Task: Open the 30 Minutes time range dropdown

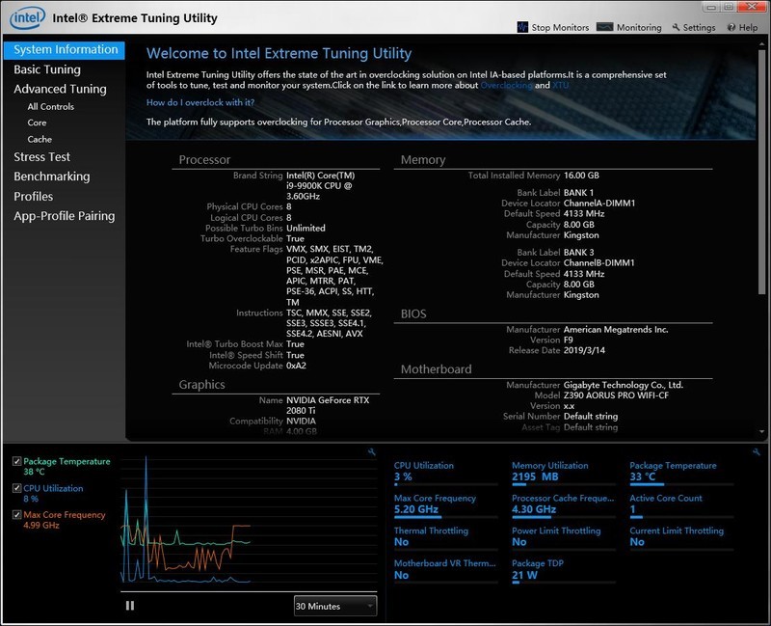Action: click(334, 606)
